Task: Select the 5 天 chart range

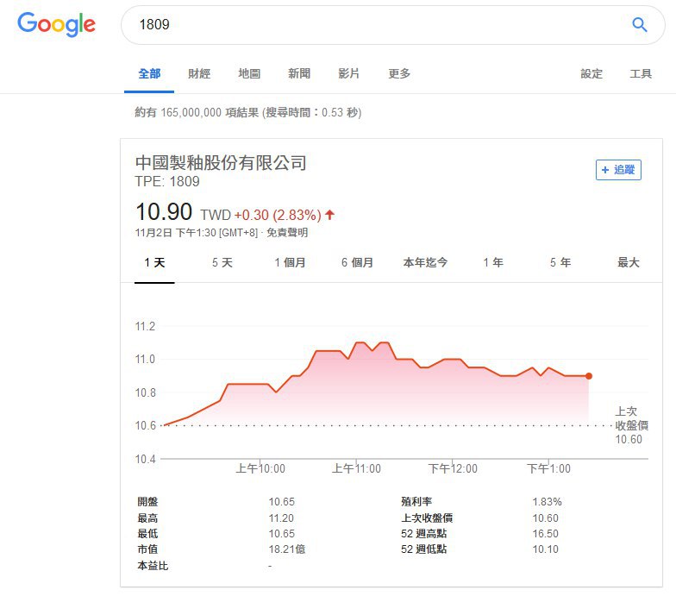Action: tap(222, 262)
